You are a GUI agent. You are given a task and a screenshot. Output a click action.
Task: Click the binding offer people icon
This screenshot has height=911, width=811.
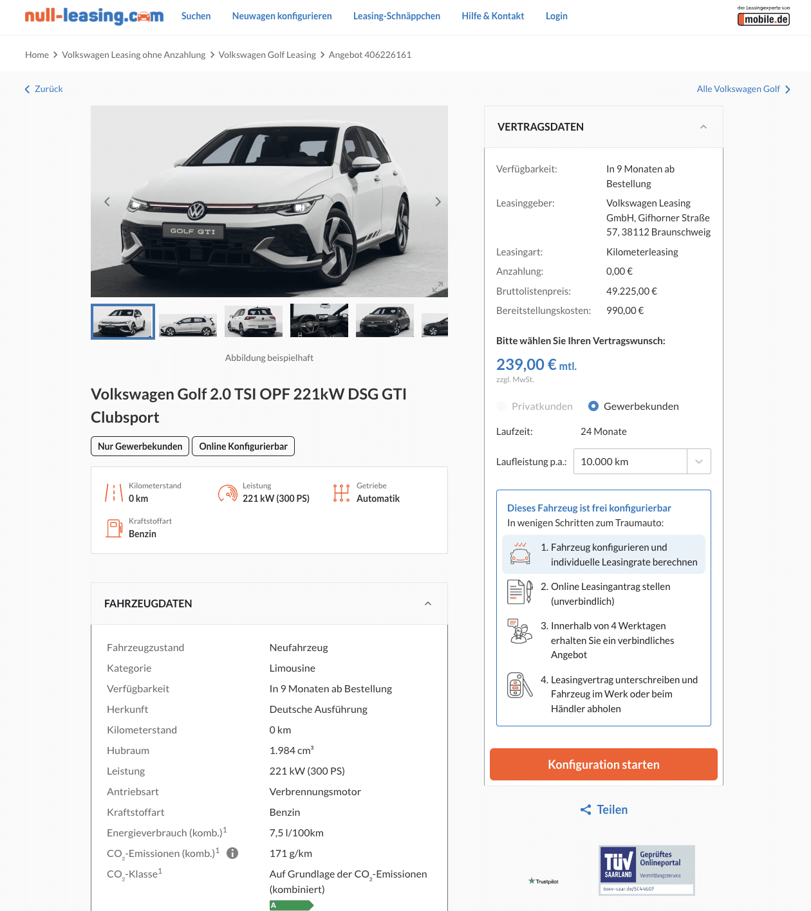coord(520,631)
